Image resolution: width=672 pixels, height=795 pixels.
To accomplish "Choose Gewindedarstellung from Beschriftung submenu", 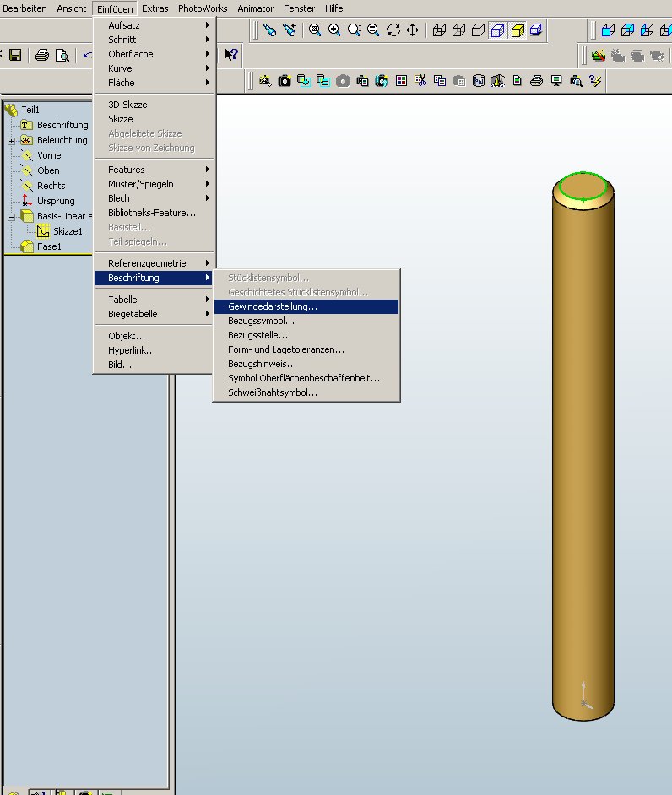I will [306, 306].
